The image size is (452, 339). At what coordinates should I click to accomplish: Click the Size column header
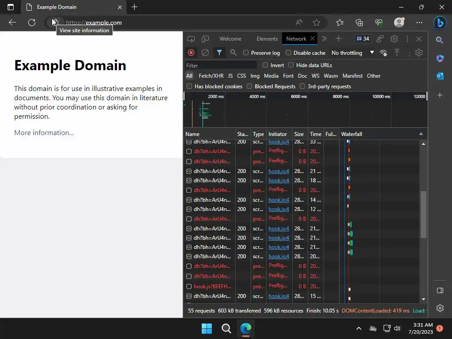pyautogui.click(x=300, y=134)
